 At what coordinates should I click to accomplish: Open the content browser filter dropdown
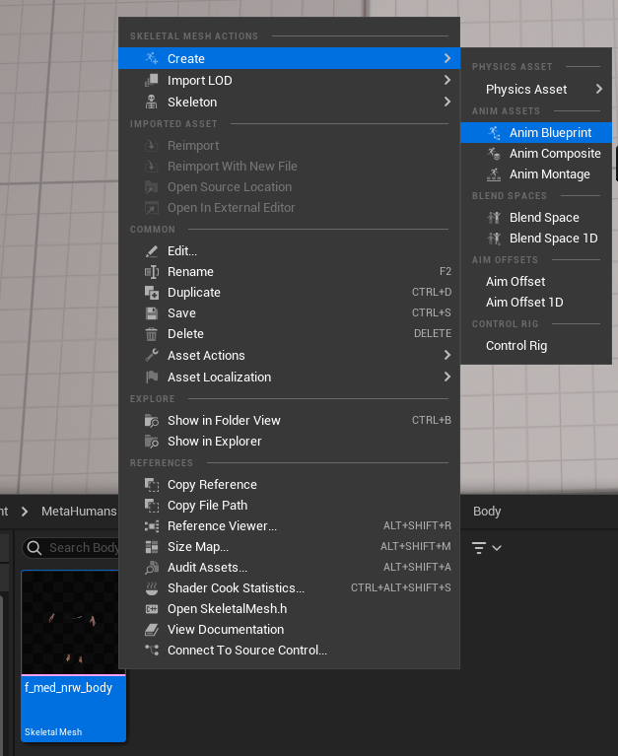486,547
